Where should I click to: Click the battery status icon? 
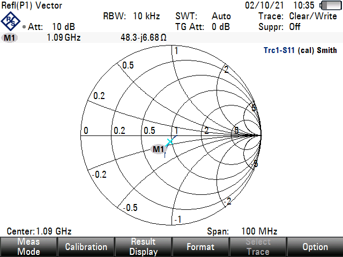(331, 5)
